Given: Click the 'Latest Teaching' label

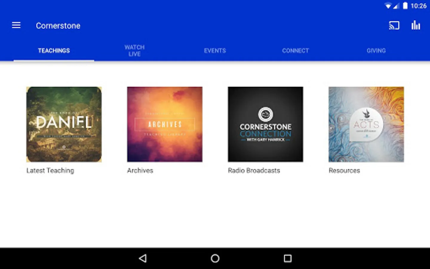Looking at the screenshot, I should pyautogui.click(x=50, y=171).
